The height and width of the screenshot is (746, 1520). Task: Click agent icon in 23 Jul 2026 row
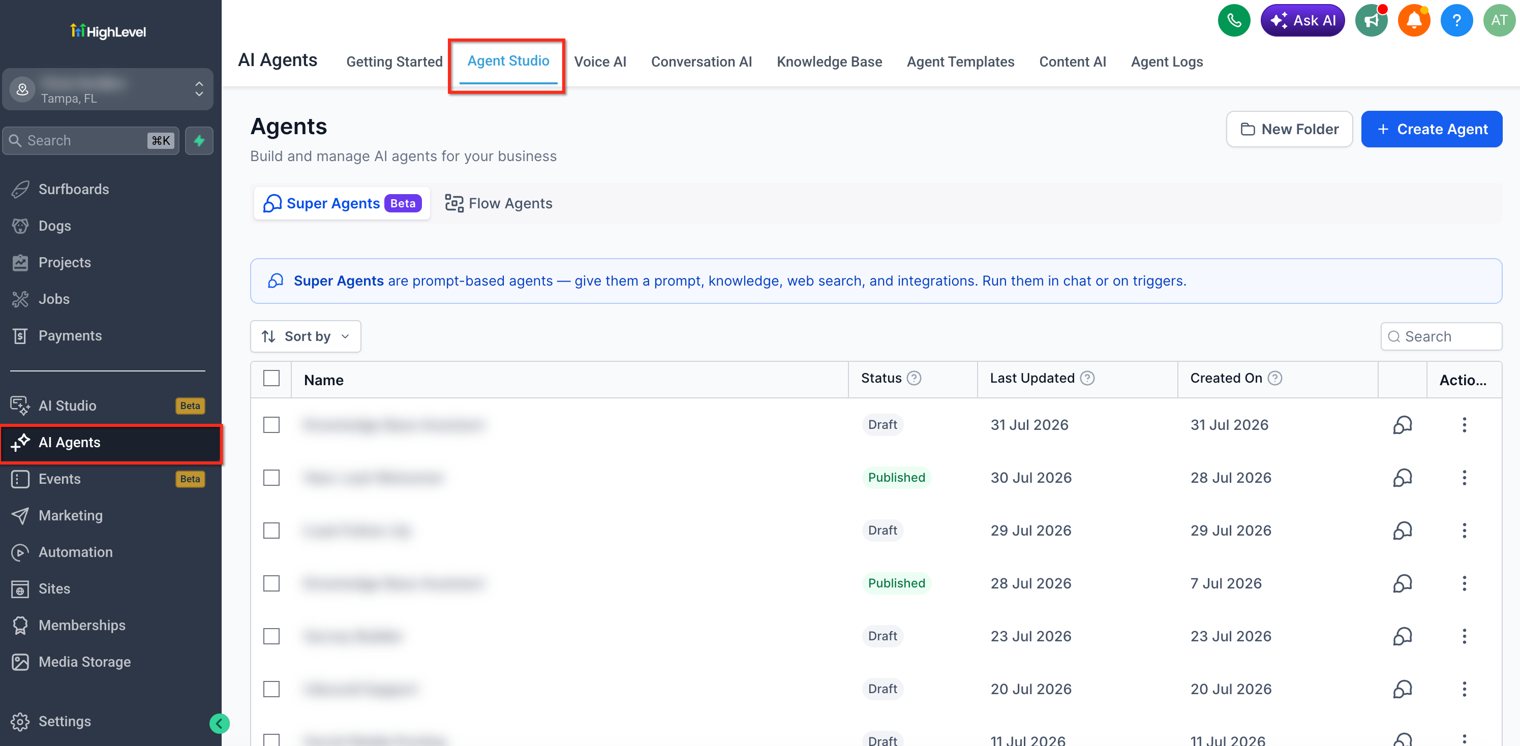(1403, 636)
